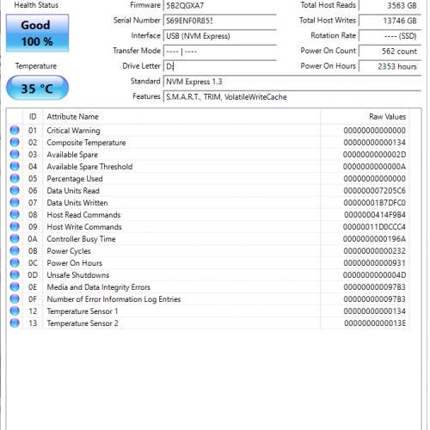Image resolution: width=430 pixels, height=430 pixels.
Task: Click the Total Host Reads value 3563 GB
Action: pos(390,5)
